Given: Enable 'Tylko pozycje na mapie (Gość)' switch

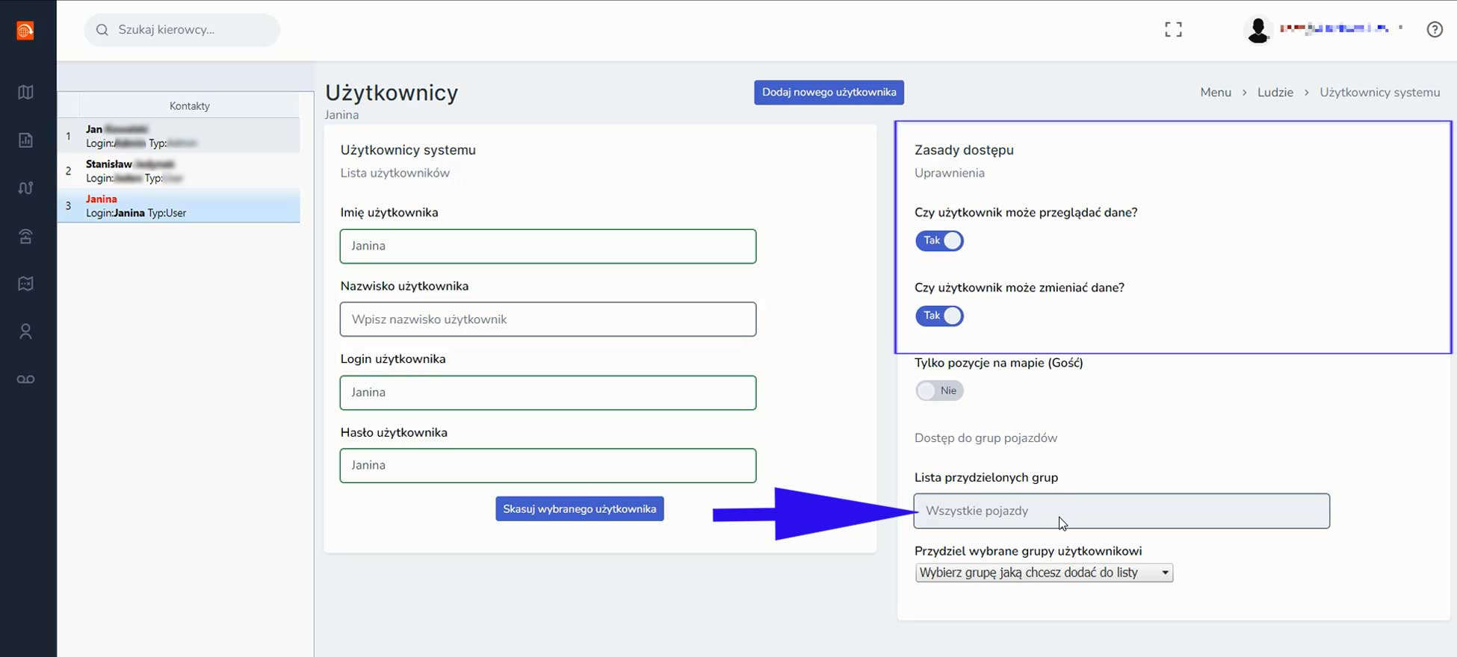Looking at the screenshot, I should (x=939, y=390).
